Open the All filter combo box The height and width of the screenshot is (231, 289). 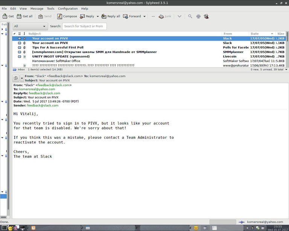pos(30,26)
